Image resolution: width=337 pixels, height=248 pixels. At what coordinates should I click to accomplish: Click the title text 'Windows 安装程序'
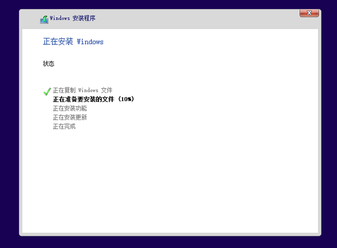tap(73, 18)
